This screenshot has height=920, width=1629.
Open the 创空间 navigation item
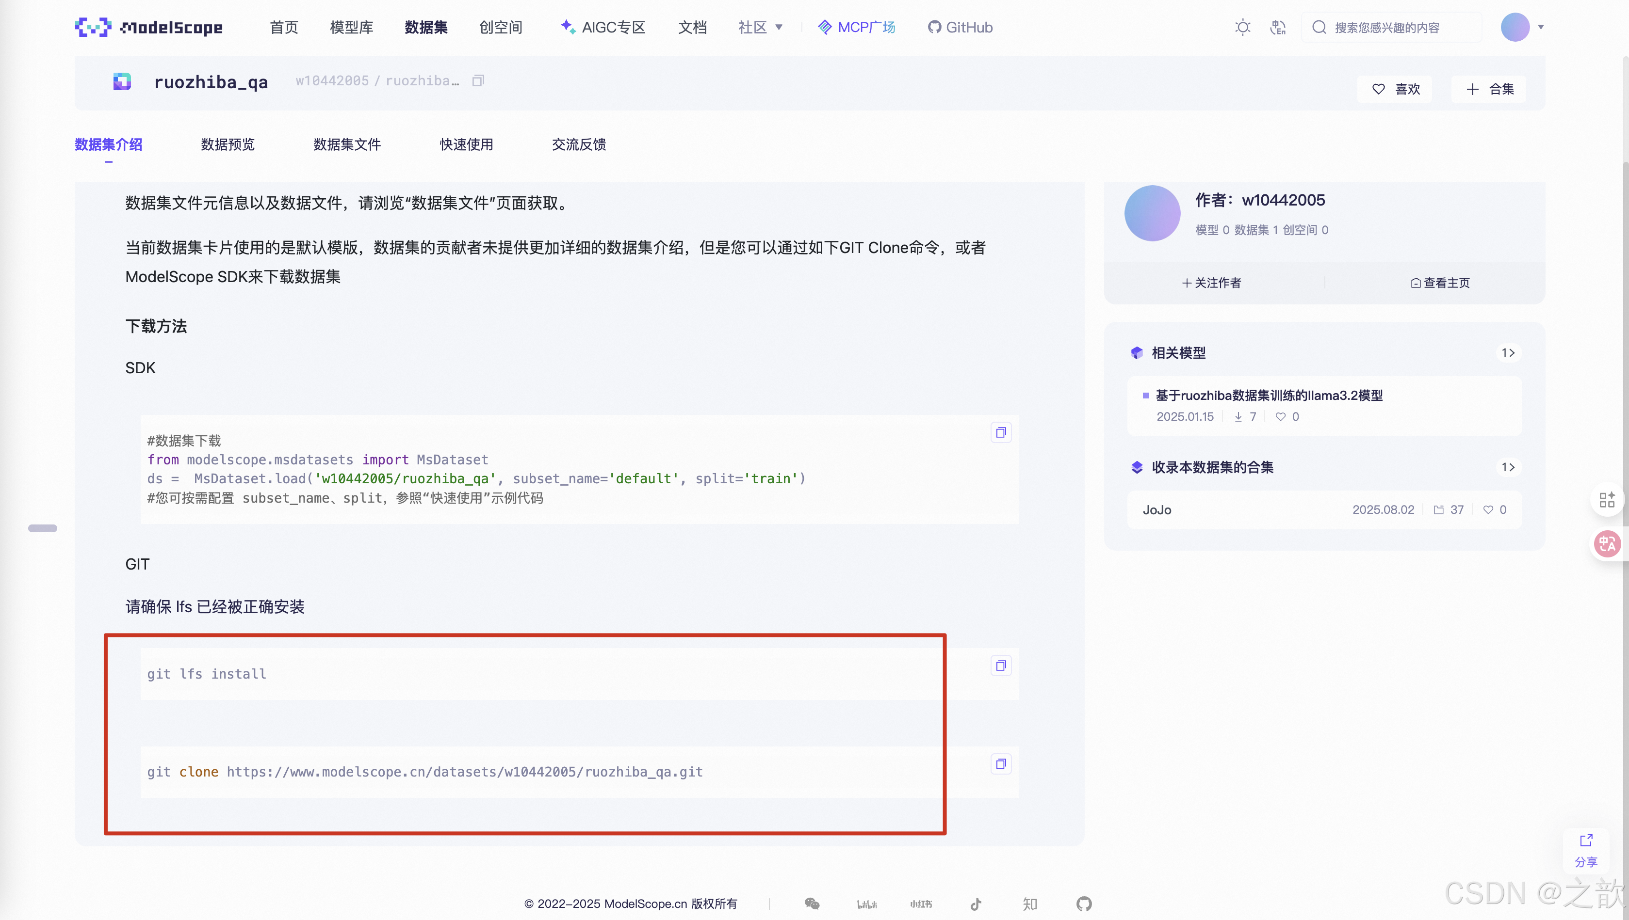coord(501,27)
